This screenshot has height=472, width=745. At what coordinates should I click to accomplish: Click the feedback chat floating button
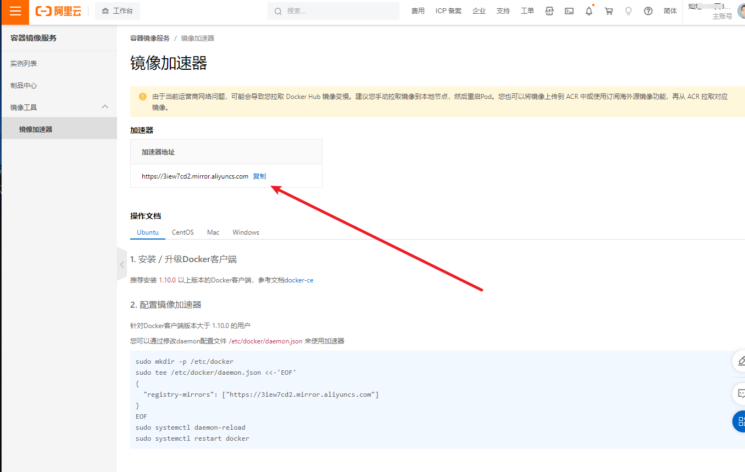(x=740, y=393)
